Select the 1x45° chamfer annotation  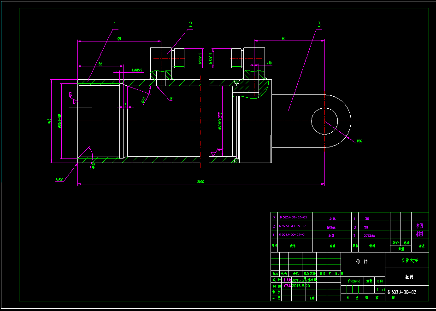pos(59,179)
